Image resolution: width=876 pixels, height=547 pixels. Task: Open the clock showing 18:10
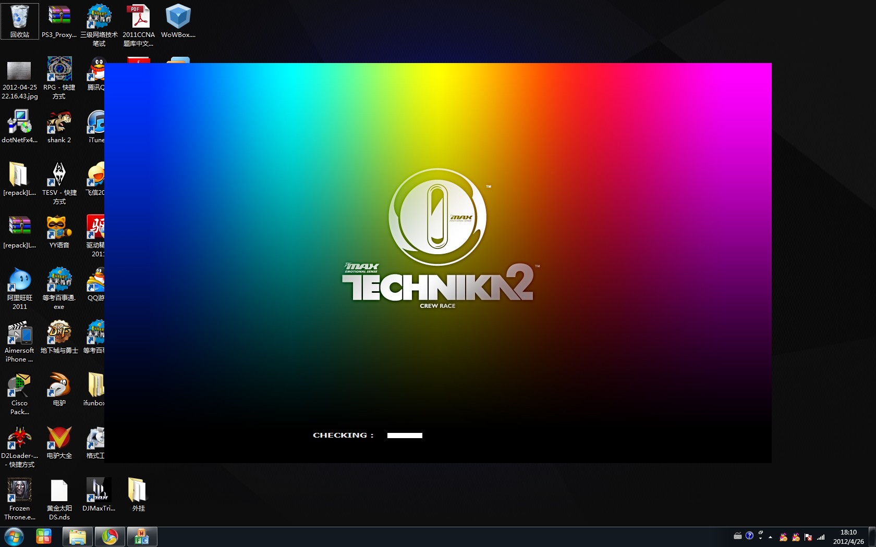click(848, 537)
